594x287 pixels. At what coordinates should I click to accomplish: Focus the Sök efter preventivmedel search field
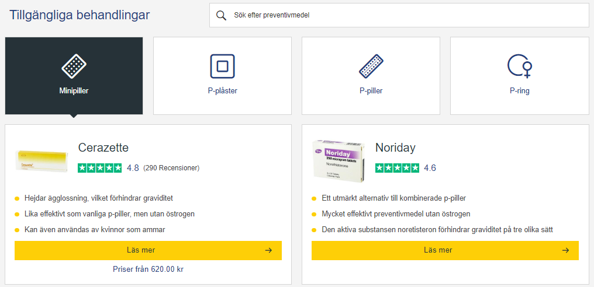click(x=403, y=15)
